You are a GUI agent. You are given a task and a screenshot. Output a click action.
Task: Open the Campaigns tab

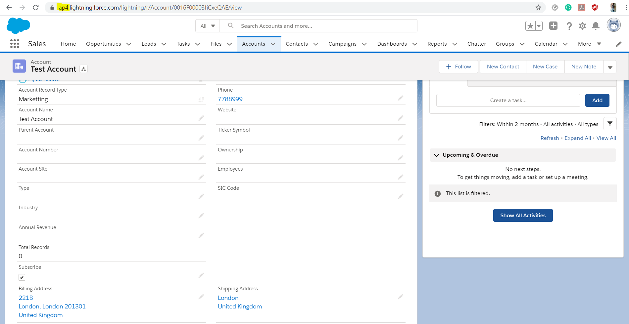[x=342, y=44]
